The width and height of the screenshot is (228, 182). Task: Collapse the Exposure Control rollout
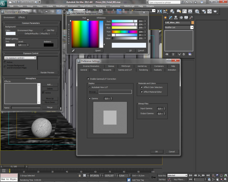(x=31, y=53)
